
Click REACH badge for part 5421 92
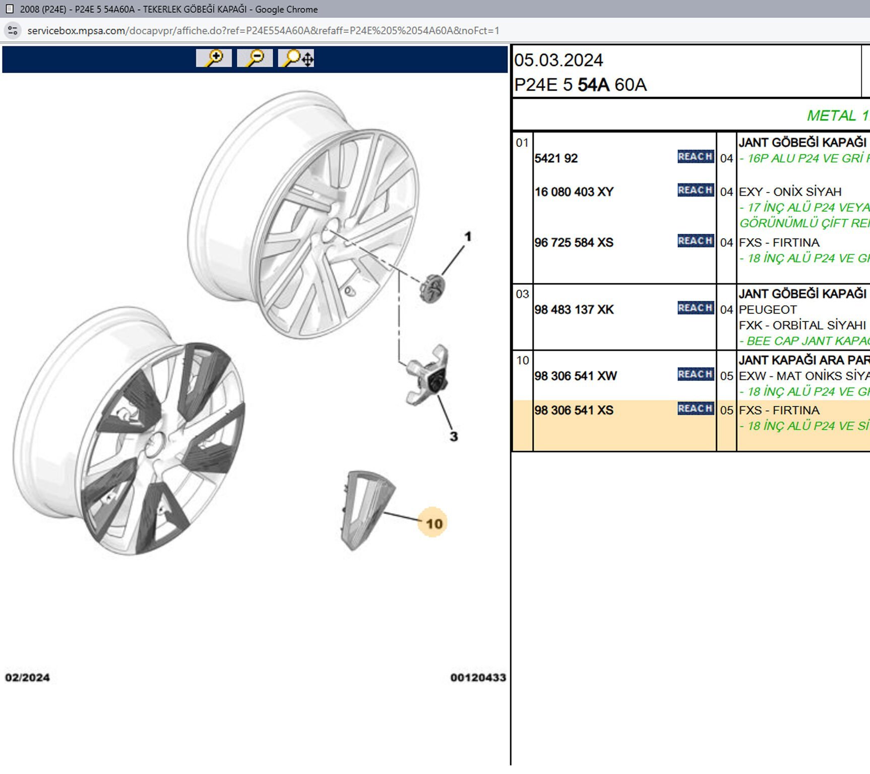click(695, 157)
